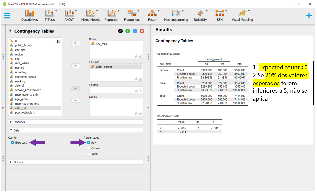
Task: Expand the Options section
Action: tap(18, 162)
